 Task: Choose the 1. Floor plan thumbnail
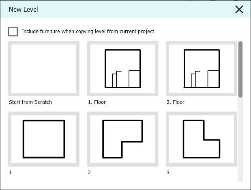(122, 69)
